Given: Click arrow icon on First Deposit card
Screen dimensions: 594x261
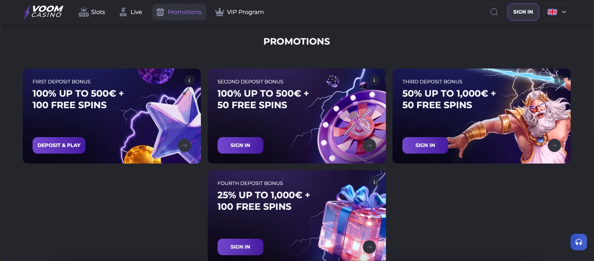Looking at the screenshot, I should pos(184,145).
